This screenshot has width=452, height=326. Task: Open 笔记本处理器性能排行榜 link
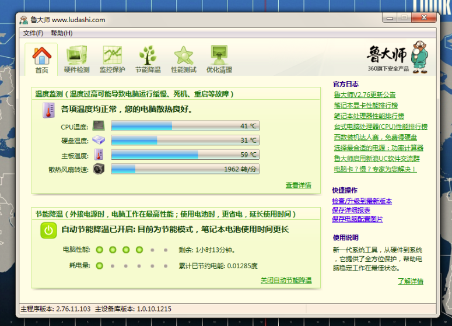pyautogui.click(x=369, y=116)
